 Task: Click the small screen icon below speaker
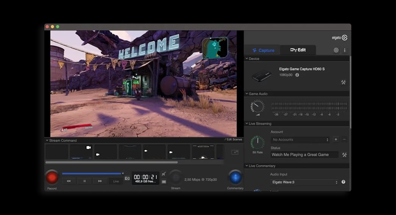point(164,182)
